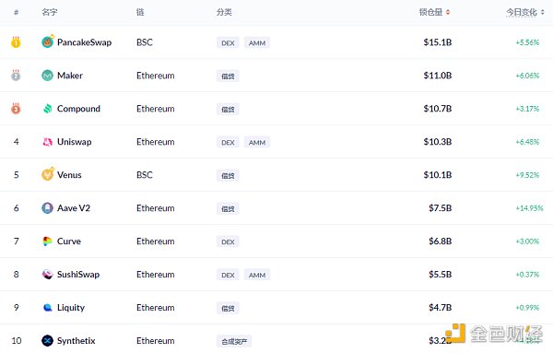Sort by 今日变化 column arrow
This screenshot has height=353, width=553.
[543, 12]
